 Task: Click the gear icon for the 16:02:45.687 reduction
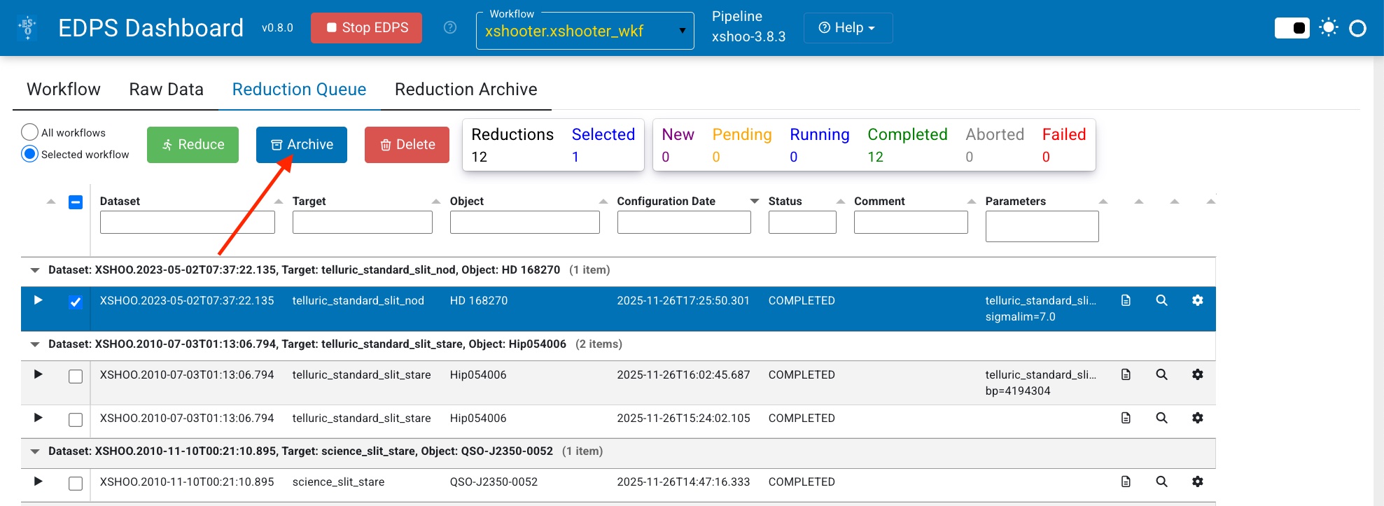point(1197,374)
